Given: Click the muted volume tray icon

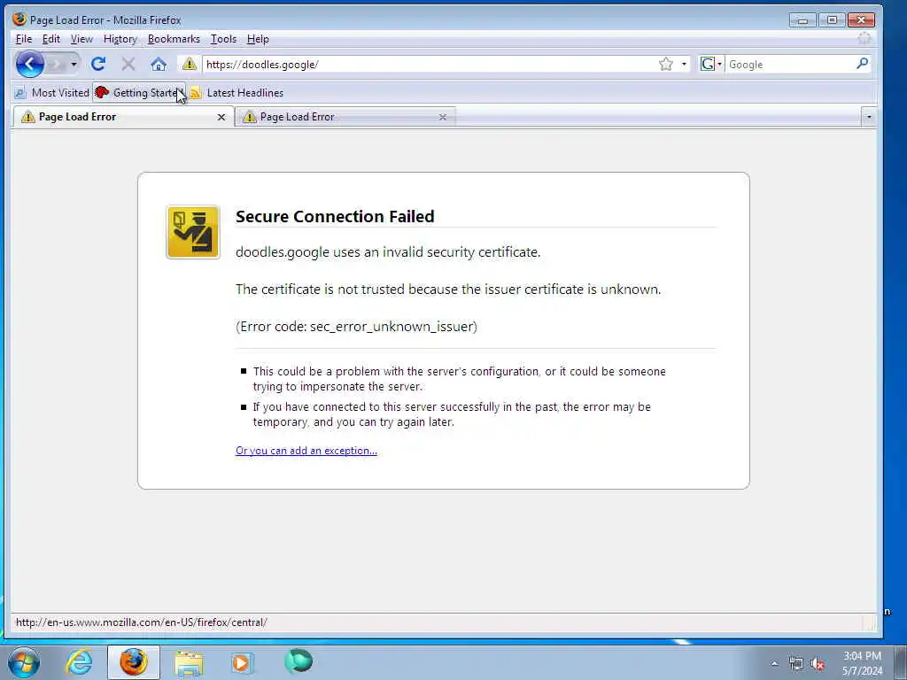Looking at the screenshot, I should (x=818, y=663).
